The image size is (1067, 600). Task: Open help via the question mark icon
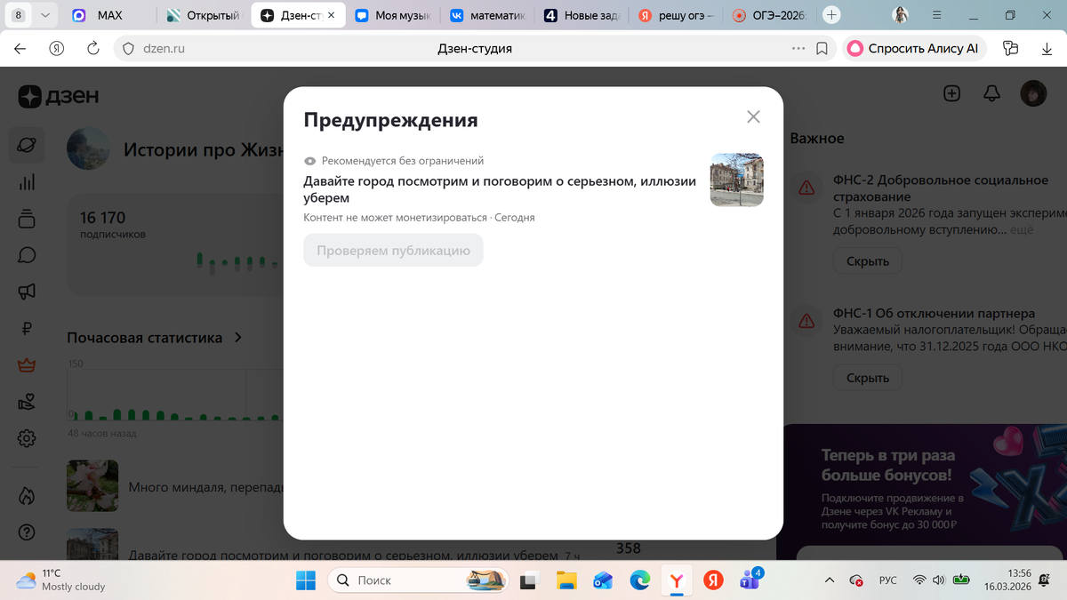26,533
